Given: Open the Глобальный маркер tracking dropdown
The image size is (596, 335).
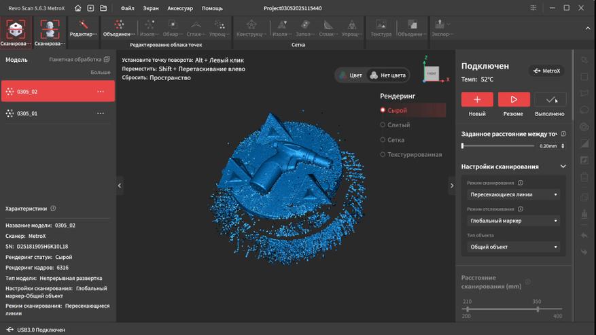Looking at the screenshot, I should coord(514,221).
